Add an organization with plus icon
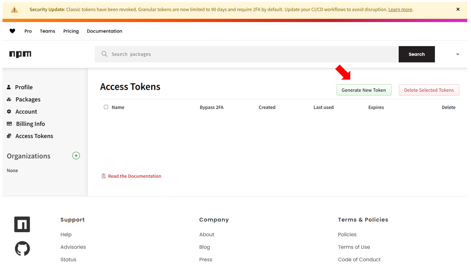471x265 pixels. click(x=76, y=156)
